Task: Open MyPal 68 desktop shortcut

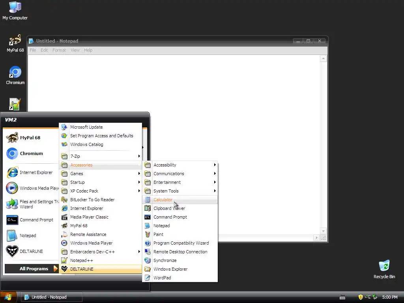Action: 15,43
